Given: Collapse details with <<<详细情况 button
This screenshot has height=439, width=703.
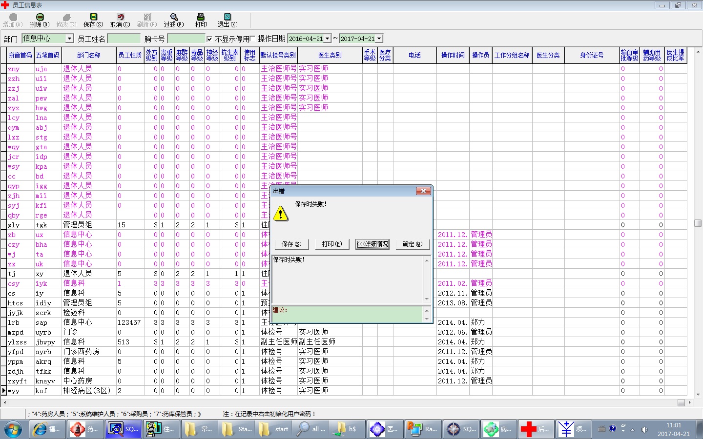Looking at the screenshot, I should [x=372, y=244].
